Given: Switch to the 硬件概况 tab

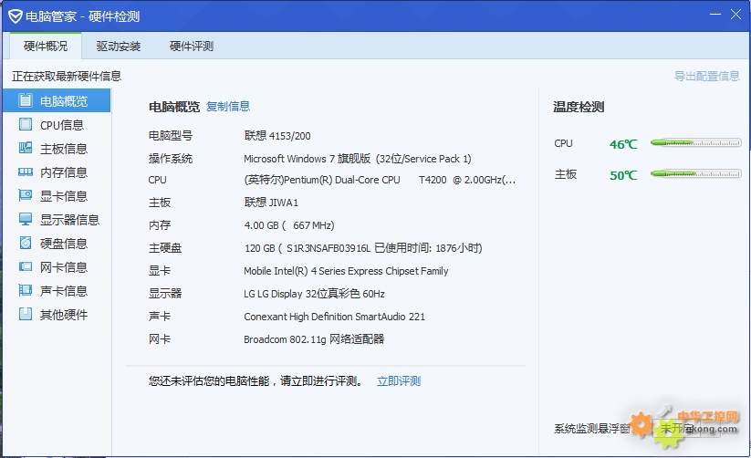Looking at the screenshot, I should [x=46, y=46].
